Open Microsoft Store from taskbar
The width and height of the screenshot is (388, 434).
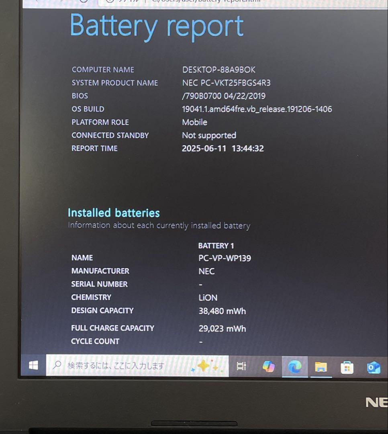[347, 368]
